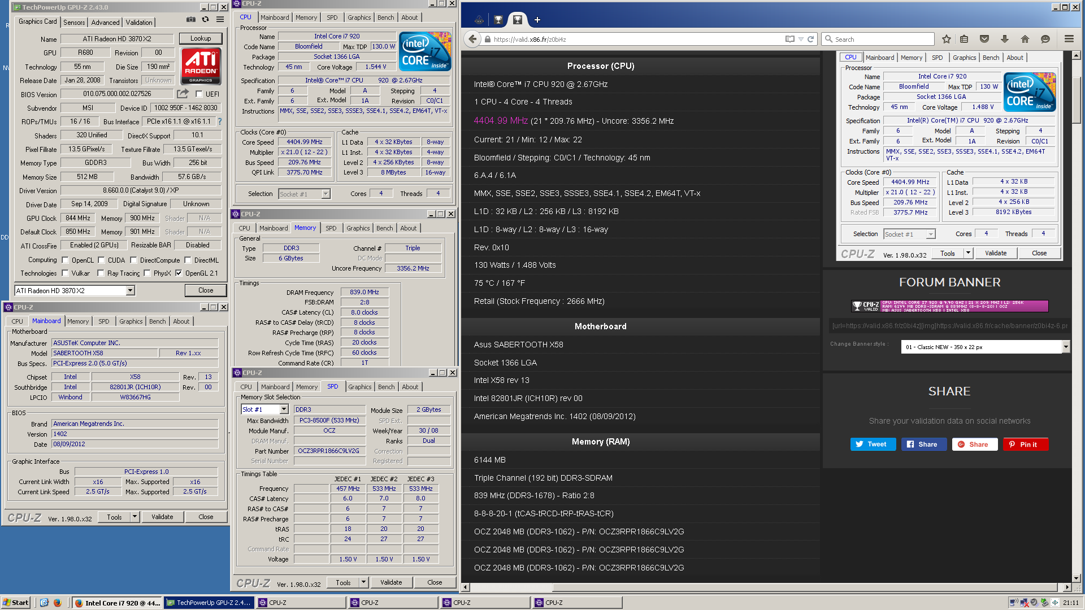Click the Tweet share button

(873, 444)
